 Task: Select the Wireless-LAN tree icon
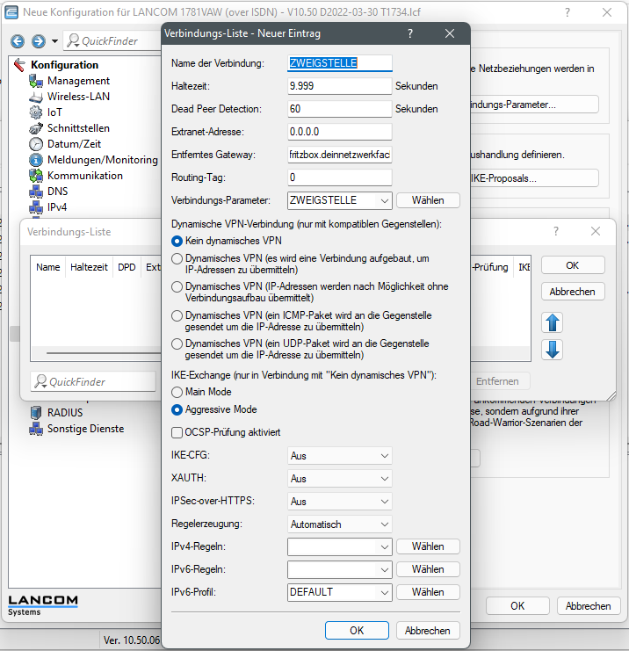36,97
